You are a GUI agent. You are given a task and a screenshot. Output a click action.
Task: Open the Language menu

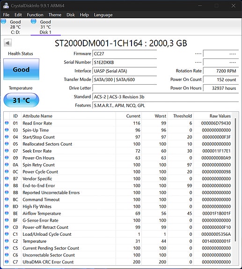tap(103, 15)
